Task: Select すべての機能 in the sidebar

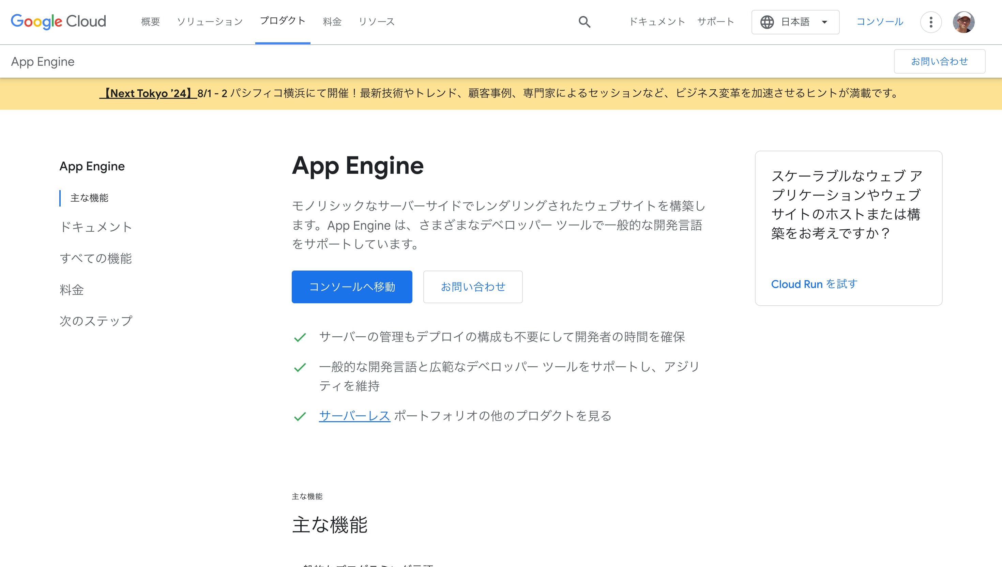Action: point(96,258)
